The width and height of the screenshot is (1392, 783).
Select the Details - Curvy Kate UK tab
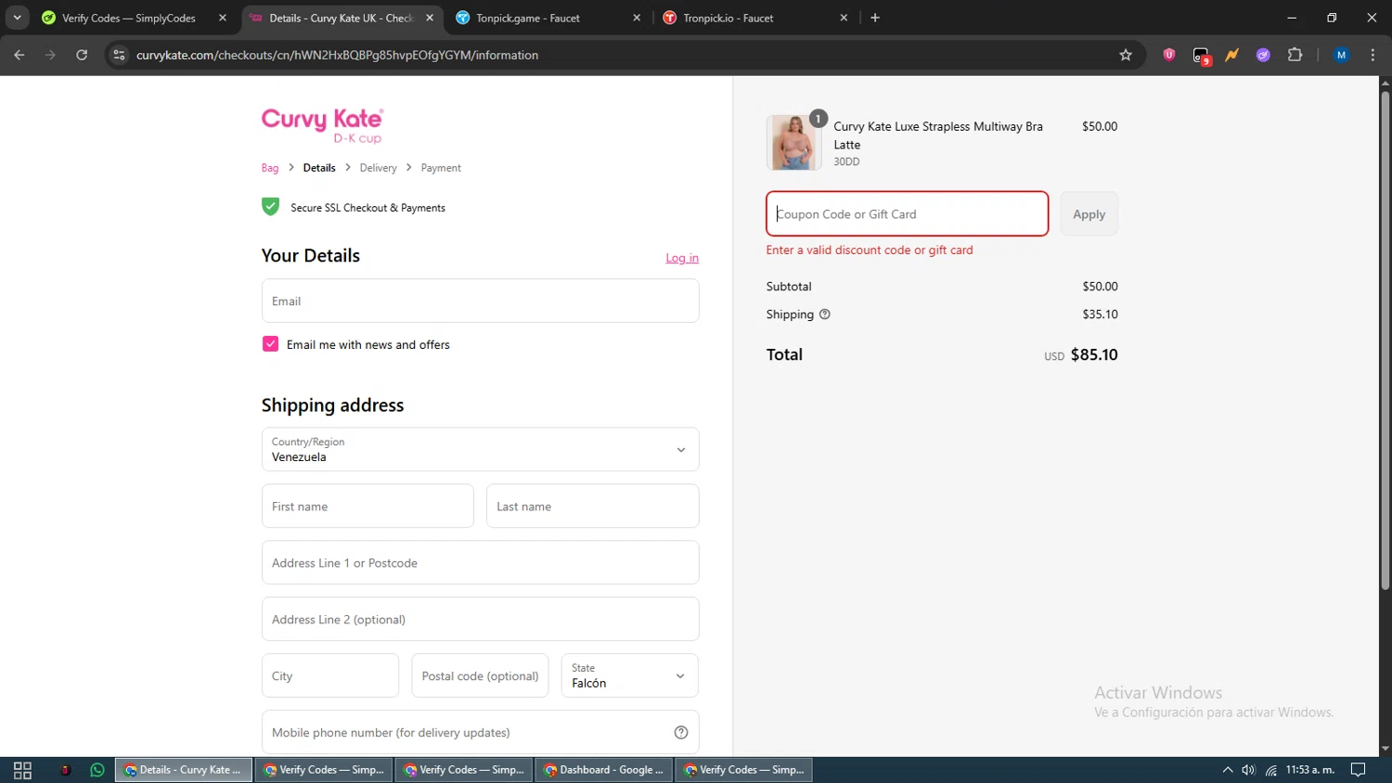(342, 18)
